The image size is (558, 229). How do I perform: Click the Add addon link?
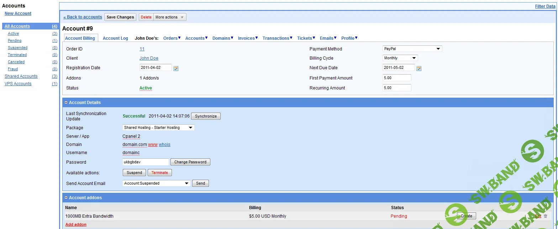(76, 224)
